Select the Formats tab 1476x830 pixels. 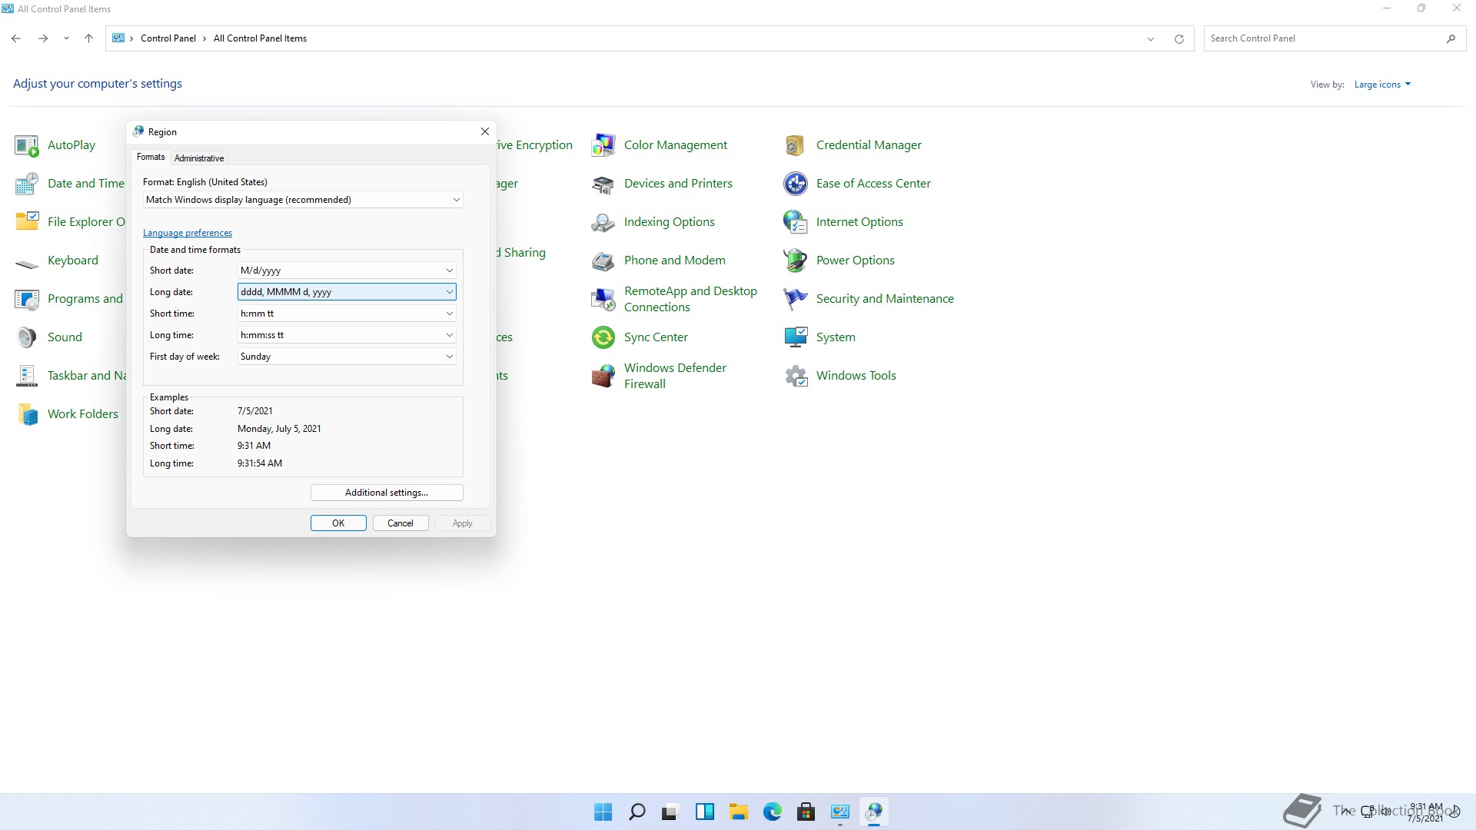tap(151, 157)
